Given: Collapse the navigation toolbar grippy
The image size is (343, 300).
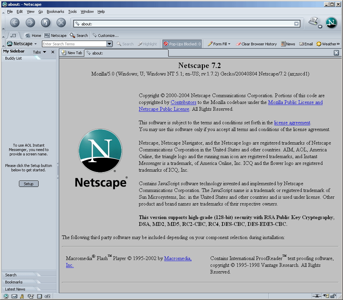Looking at the screenshot, I should click(x=3, y=23).
